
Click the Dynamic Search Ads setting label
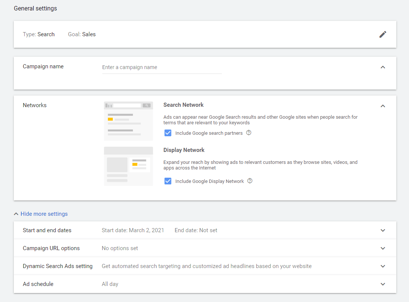(58, 266)
